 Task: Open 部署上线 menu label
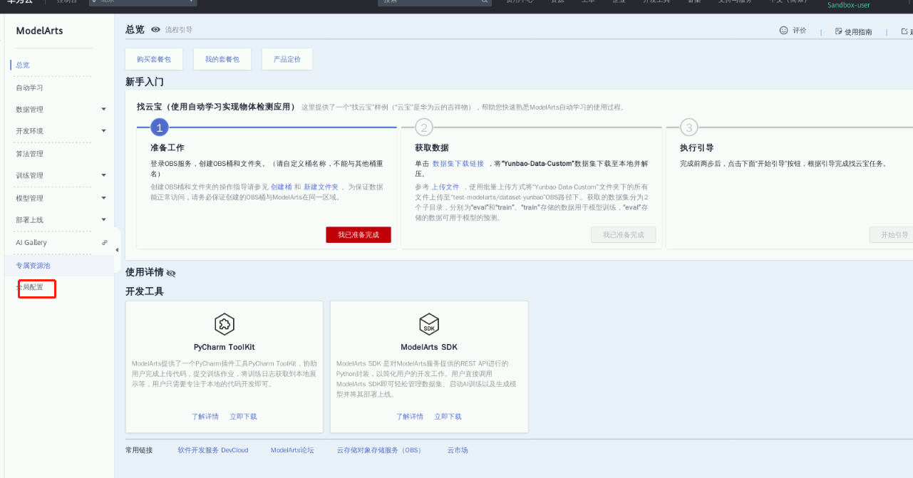click(x=30, y=220)
